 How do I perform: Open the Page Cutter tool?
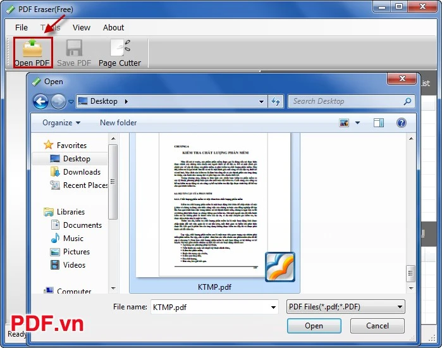tap(120, 53)
